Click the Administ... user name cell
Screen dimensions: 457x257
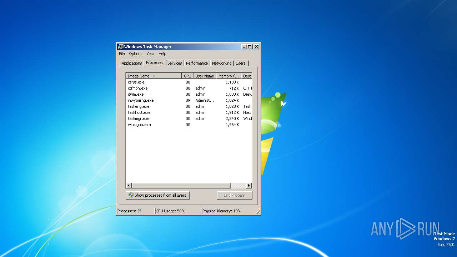click(205, 100)
